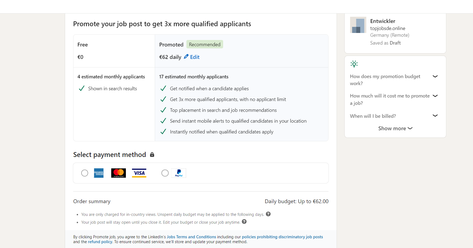Show more help questions
The image size is (473, 248).
pos(395,128)
